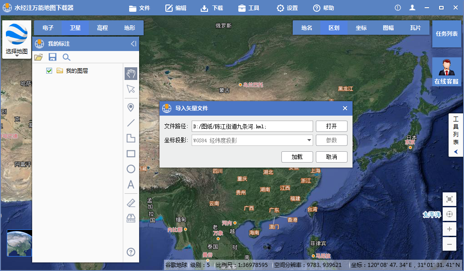This screenshot has height=271, width=464.
Task: Select the 坐标 tab
Action: coord(361,28)
